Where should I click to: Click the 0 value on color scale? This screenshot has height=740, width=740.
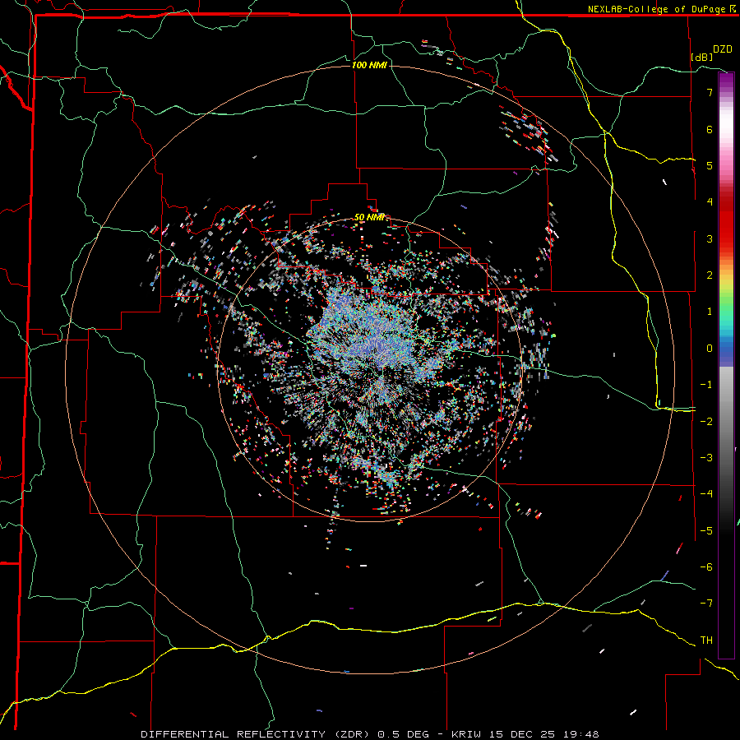click(x=710, y=349)
